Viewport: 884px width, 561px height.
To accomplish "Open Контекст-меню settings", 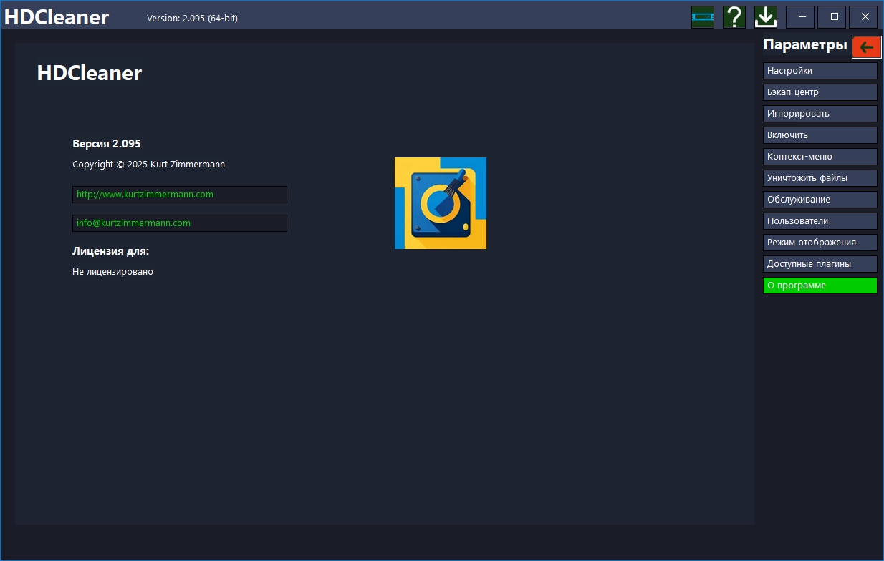I will (820, 157).
